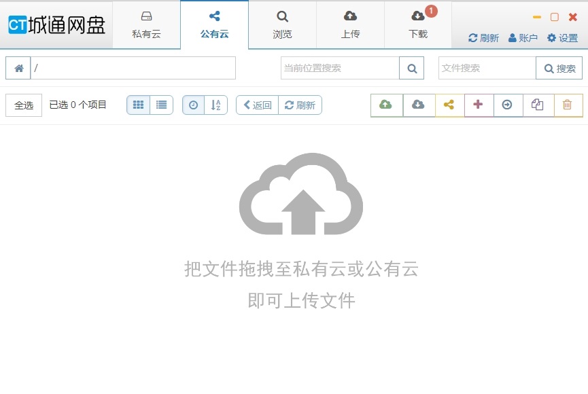The height and width of the screenshot is (394, 588).
Task: Switch to grid thumbnail view
Action: pyautogui.click(x=139, y=105)
